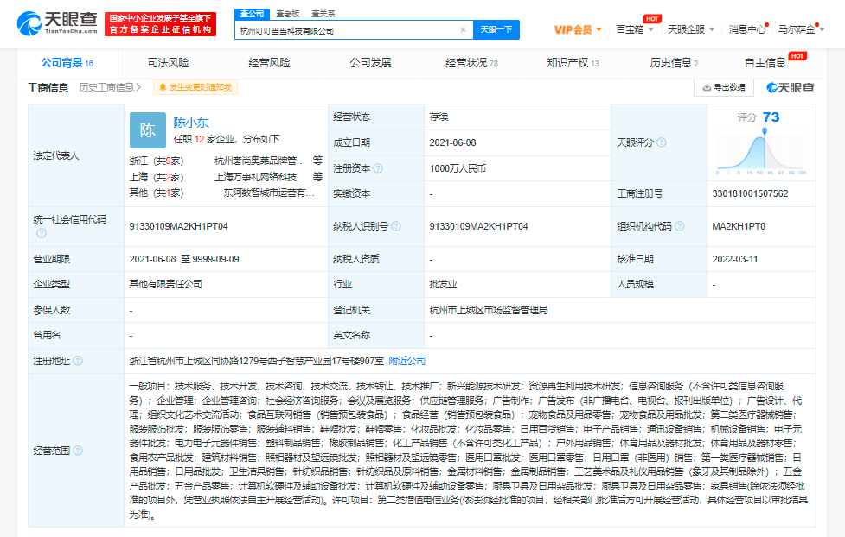Open the 司法风险 tab
This screenshot has height=537, width=845.
[x=168, y=63]
